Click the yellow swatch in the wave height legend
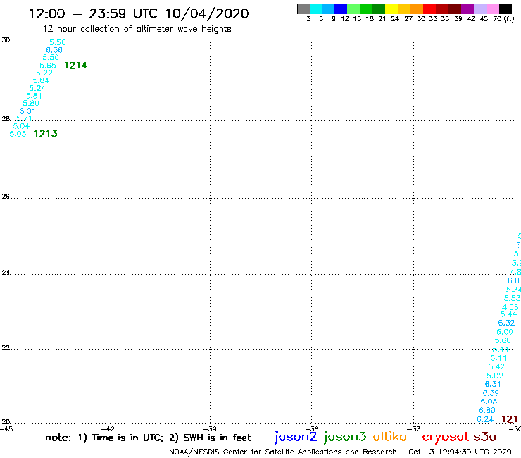This screenshot has width=521, height=458. (x=391, y=8)
